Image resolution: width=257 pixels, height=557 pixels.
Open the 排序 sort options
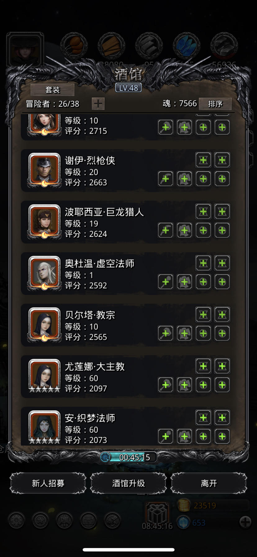point(215,104)
